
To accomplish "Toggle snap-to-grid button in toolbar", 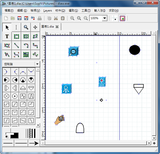I will (x=115, y=18).
